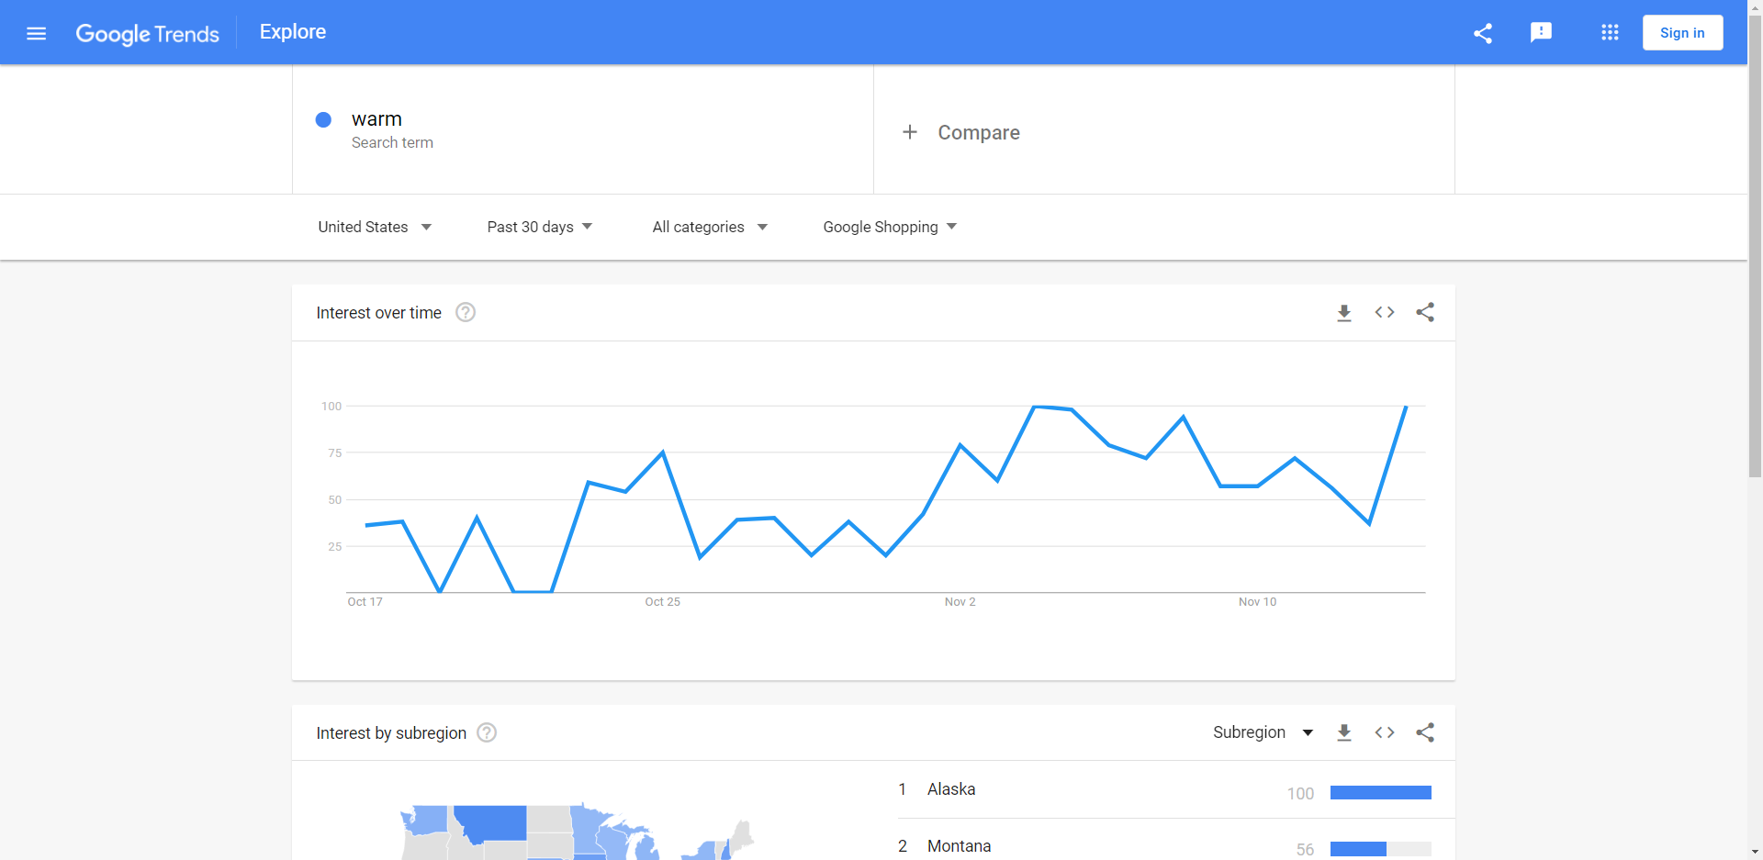Share the Interest over time chart
The image size is (1763, 860).
(1425, 313)
